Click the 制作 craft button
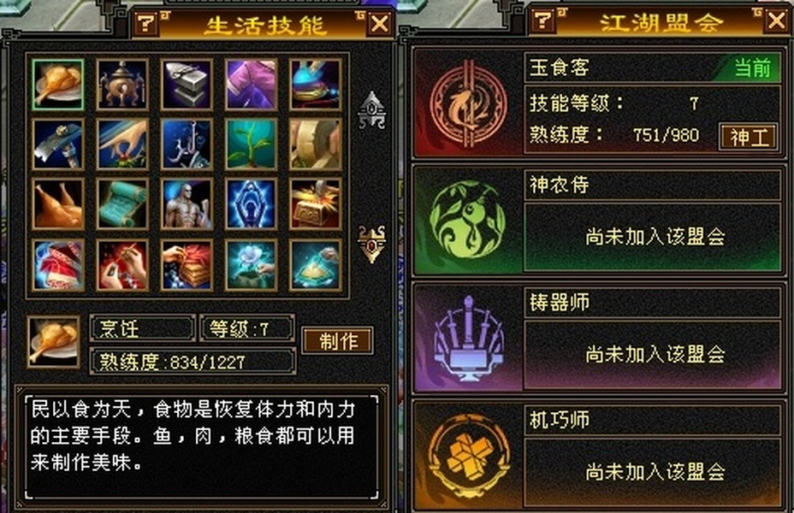 point(338,340)
